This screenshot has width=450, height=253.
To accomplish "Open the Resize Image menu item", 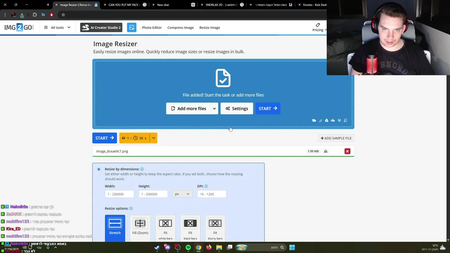I will click(x=210, y=27).
